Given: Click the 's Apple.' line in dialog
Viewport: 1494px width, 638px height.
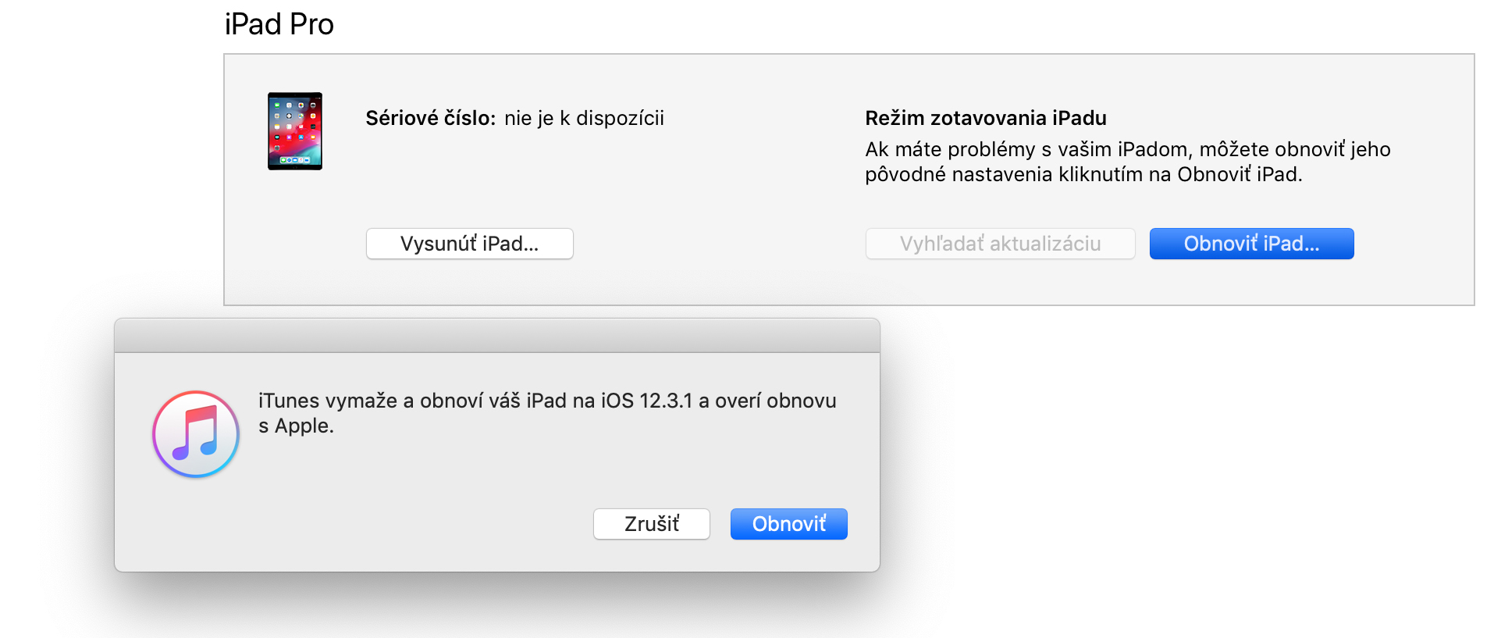Looking at the screenshot, I should coord(296,426).
